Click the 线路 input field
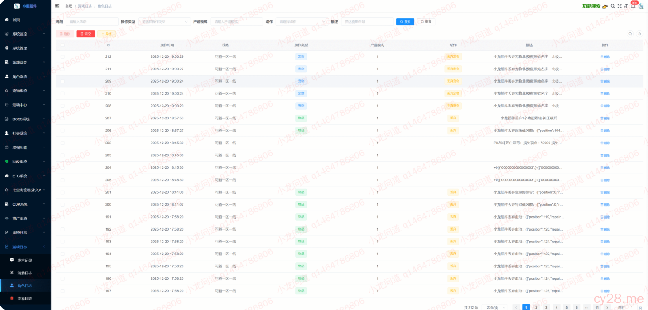The image size is (648, 310). pyautogui.click(x=91, y=21)
